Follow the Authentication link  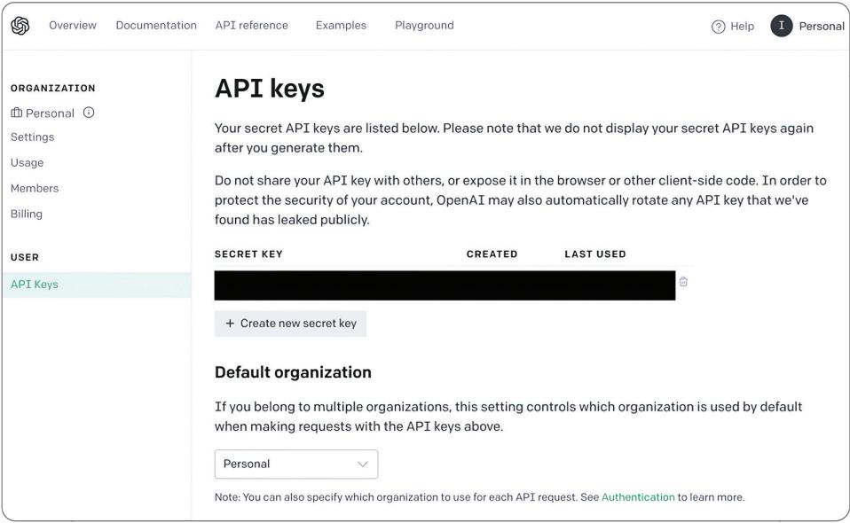coord(638,497)
